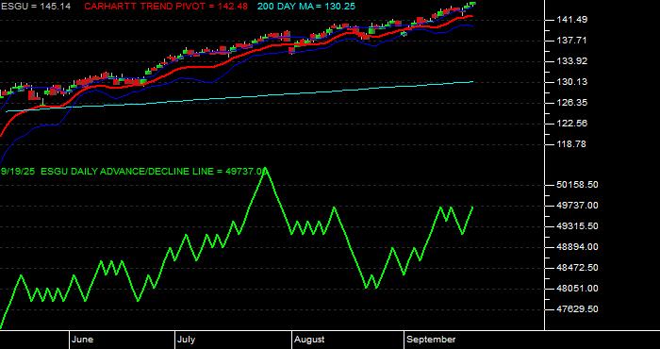660x349 pixels.
Task: Click the latest green candlestick at top right
Action: coord(472,4)
